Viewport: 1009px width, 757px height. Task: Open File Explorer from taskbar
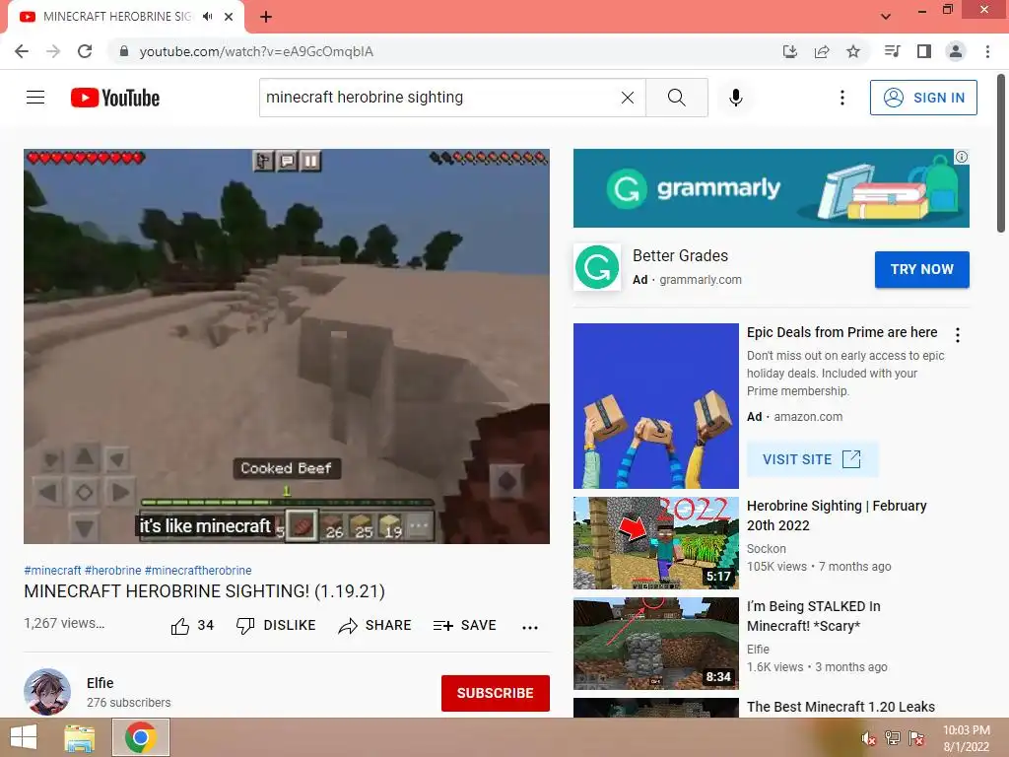[80, 737]
